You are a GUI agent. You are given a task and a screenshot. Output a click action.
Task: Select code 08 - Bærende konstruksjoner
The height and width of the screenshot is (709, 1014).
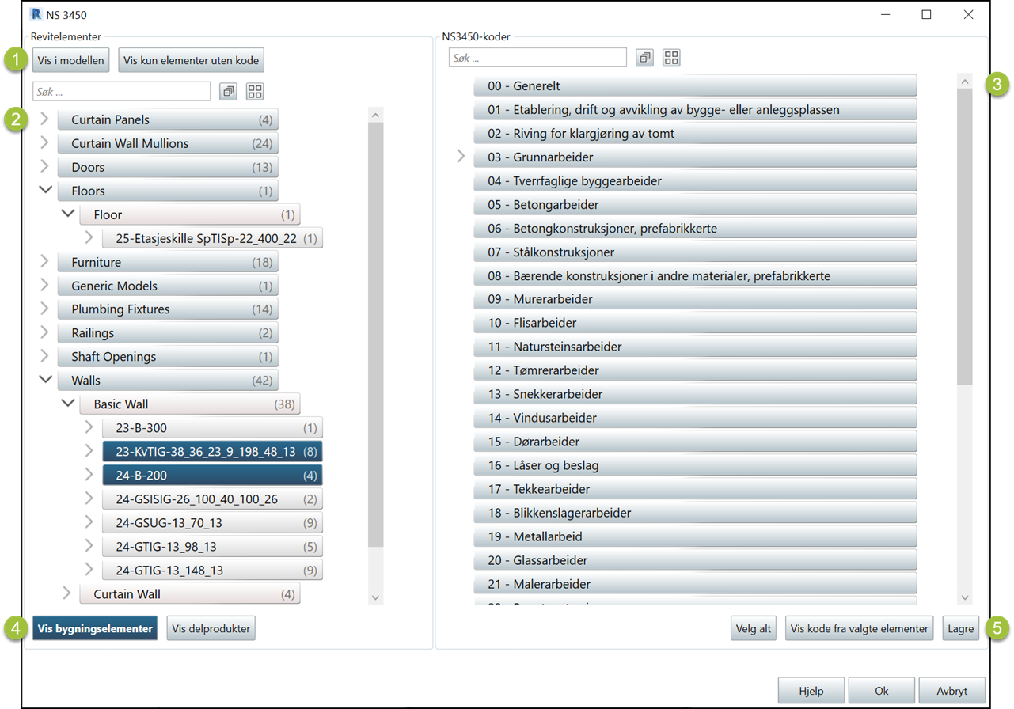tap(695, 275)
